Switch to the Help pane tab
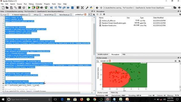 [x=124, y=54]
